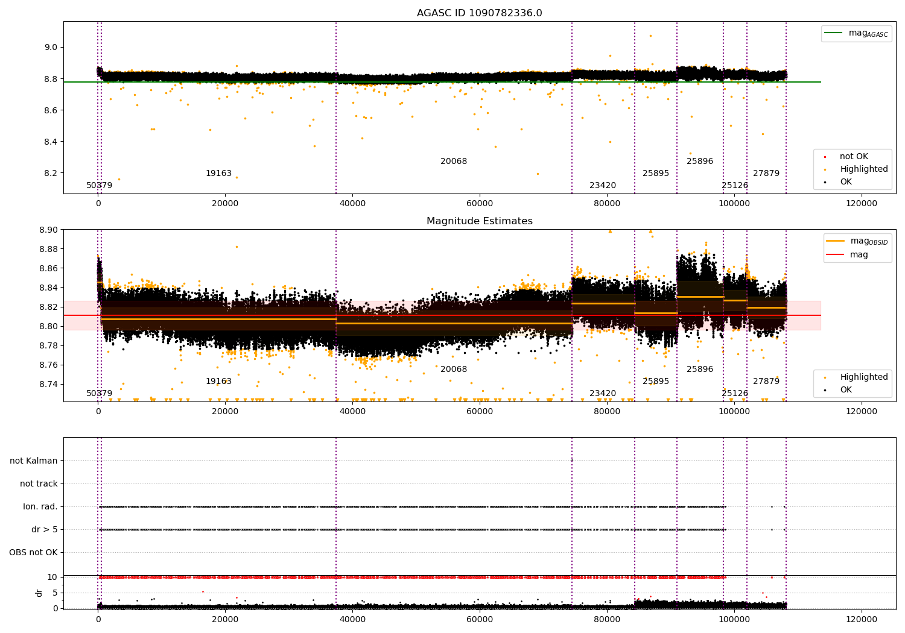
Task: Click y-tick '8.74' on Magnitude Estimates plot
Action: tap(49, 384)
